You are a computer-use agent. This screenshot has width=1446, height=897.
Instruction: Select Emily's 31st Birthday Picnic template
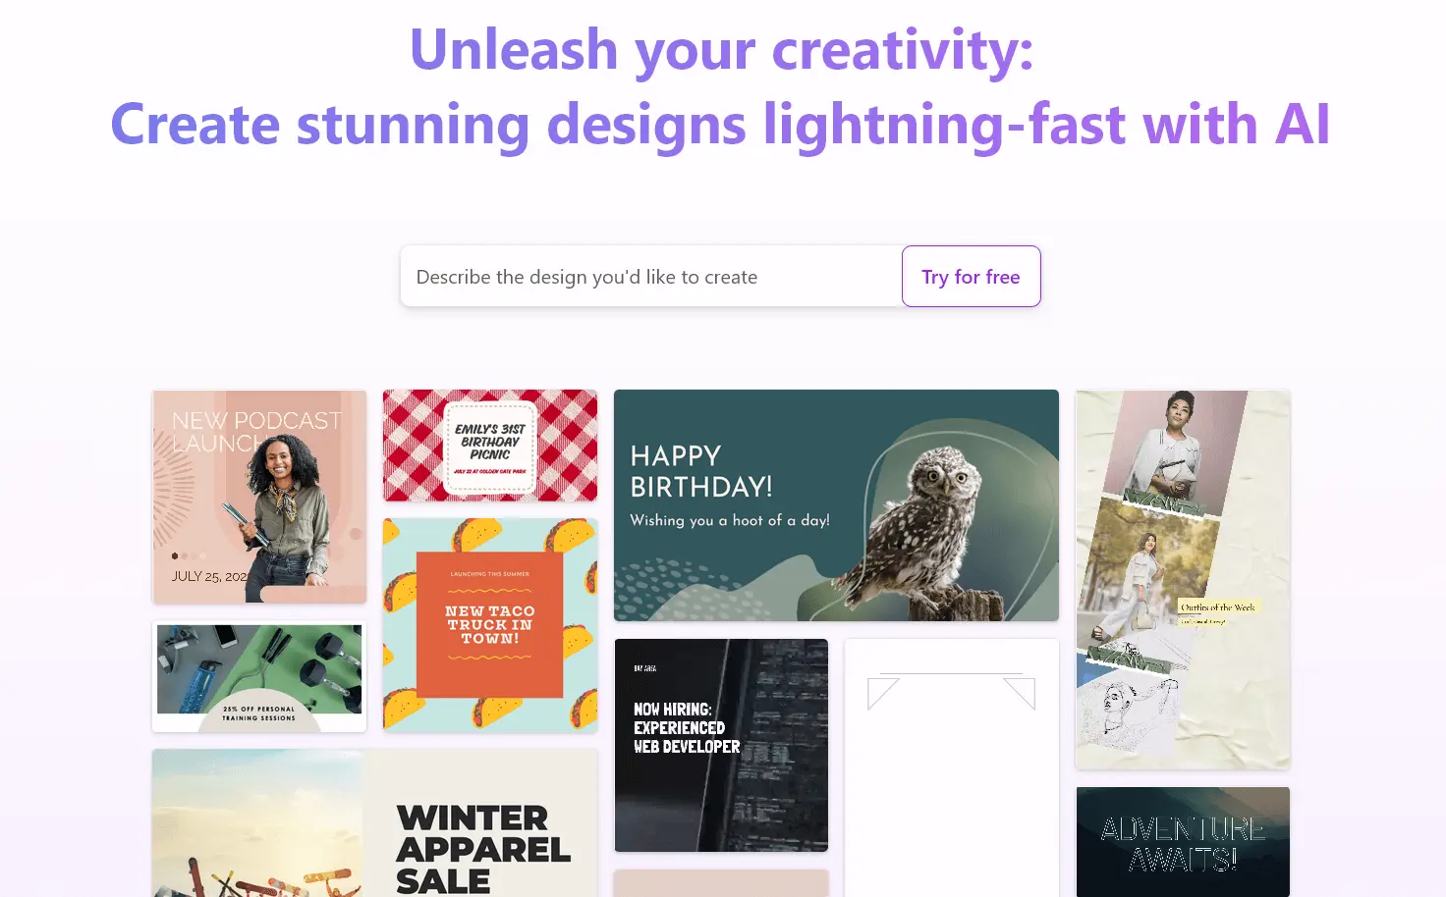[x=490, y=446]
